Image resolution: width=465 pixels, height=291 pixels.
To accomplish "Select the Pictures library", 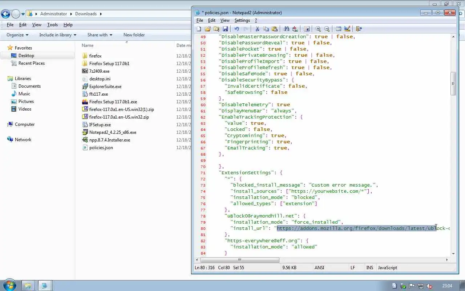I will (x=26, y=101).
